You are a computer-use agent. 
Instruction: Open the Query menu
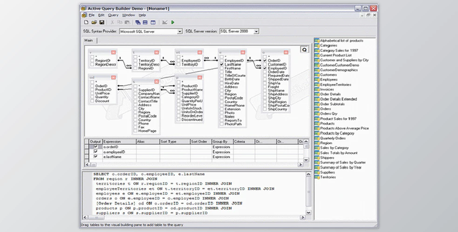coord(113,15)
